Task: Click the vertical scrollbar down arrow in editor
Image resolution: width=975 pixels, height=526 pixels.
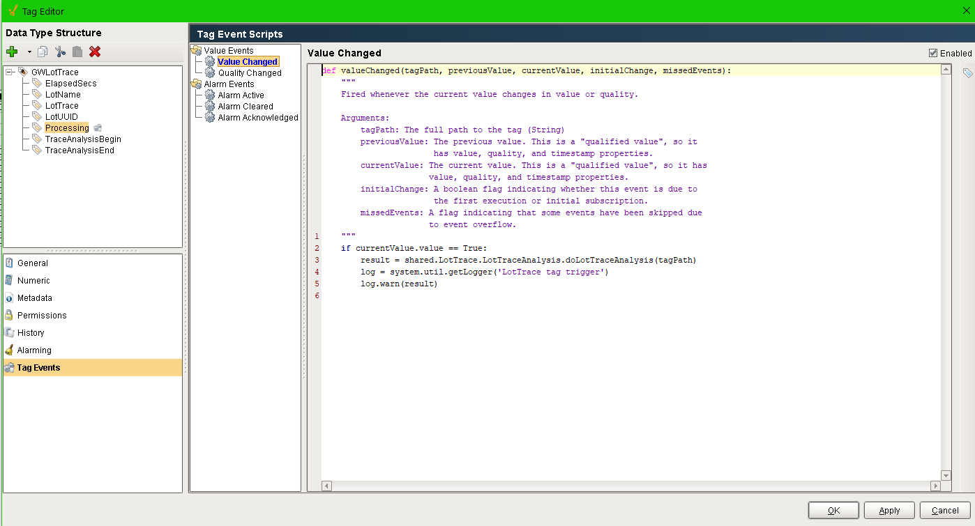Action: (x=946, y=475)
